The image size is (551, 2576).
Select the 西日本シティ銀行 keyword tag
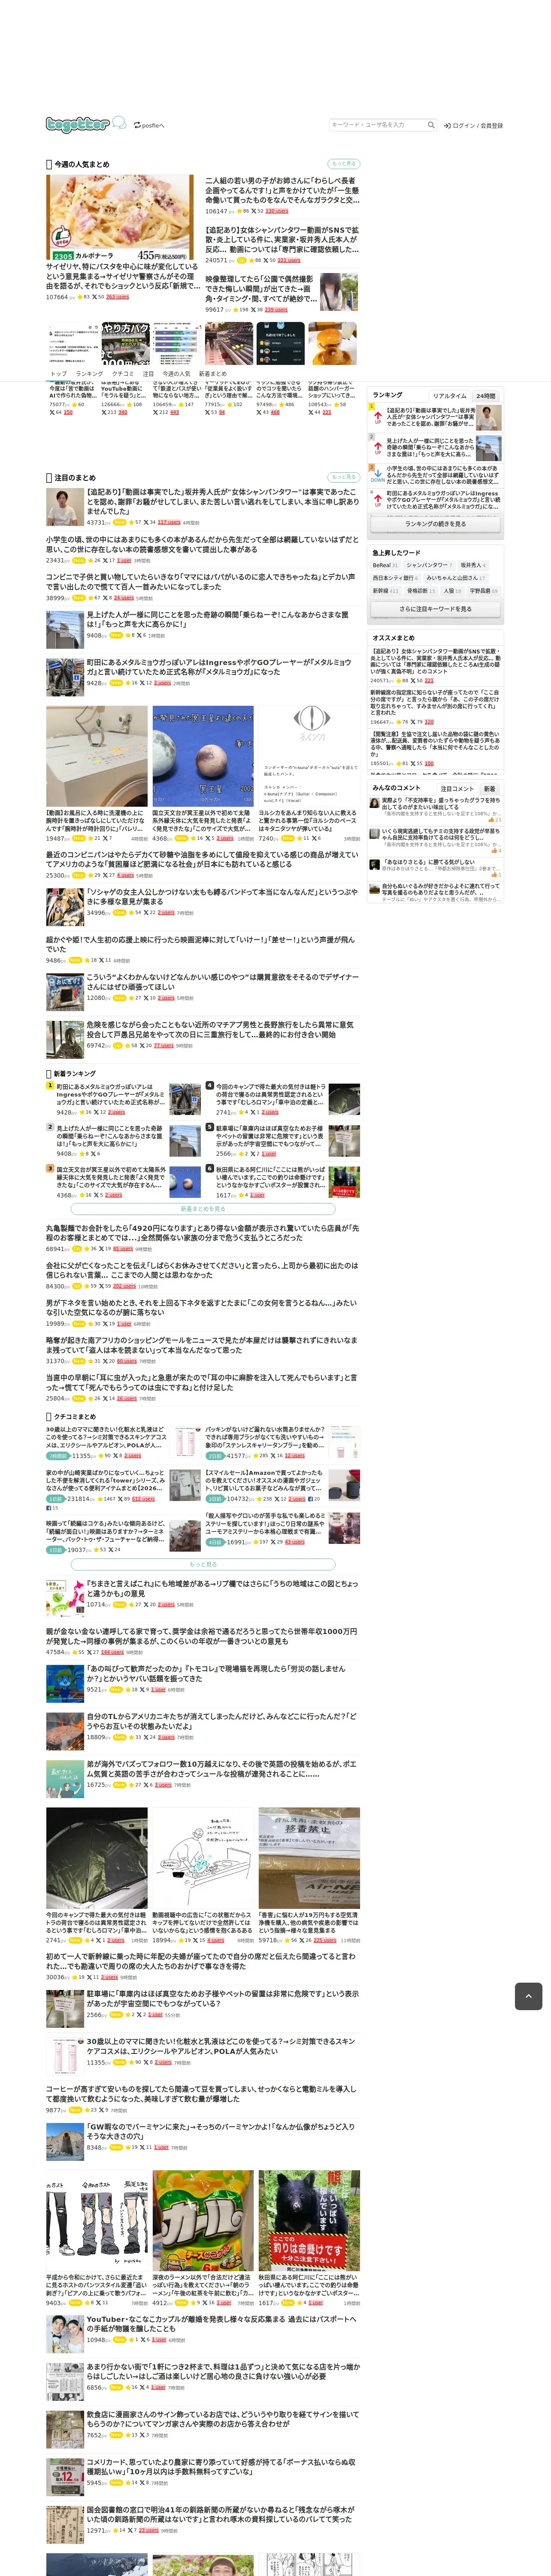396,578
